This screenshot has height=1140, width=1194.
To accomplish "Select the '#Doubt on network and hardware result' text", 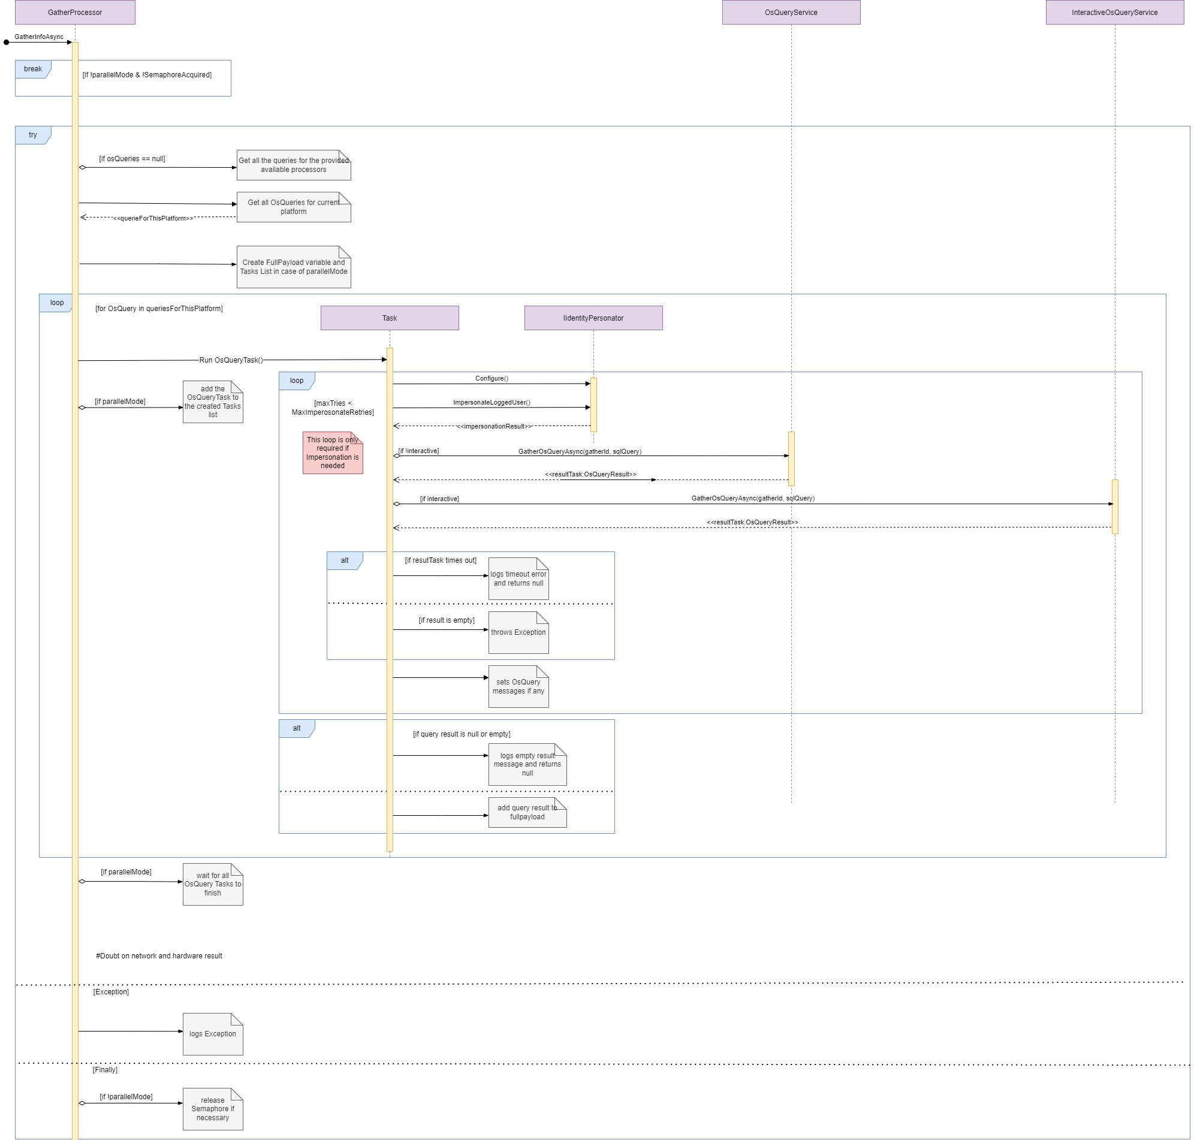I will coord(159,956).
